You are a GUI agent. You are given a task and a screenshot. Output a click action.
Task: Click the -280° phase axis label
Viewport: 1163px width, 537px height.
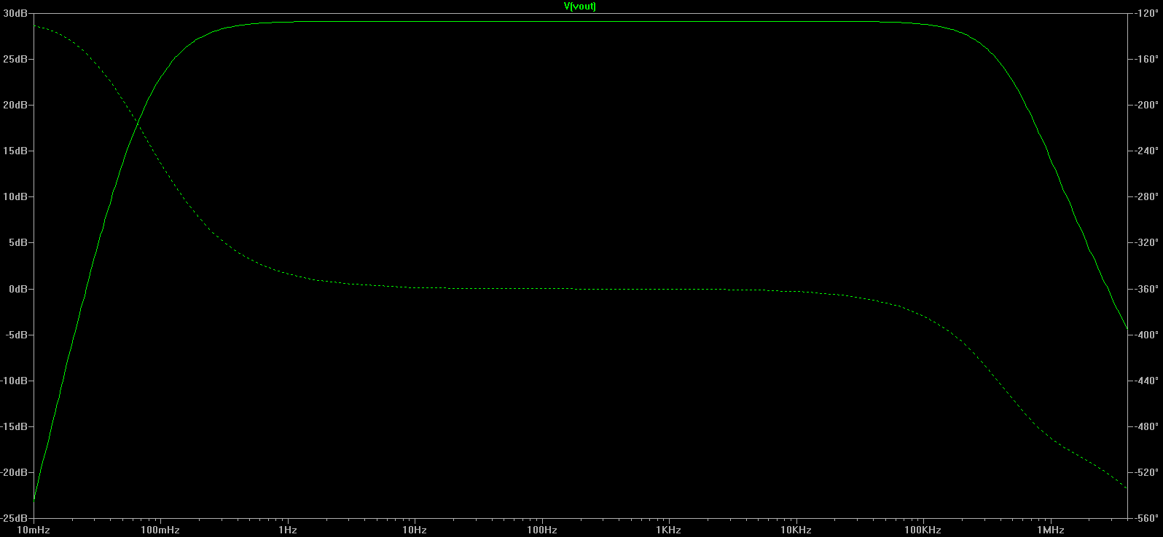(1147, 196)
